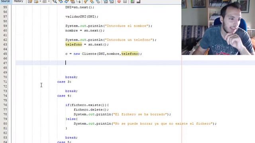Image resolution: width=255 pixels, height=143 pixels.
Task: Click line number 76 in the gutter
Action: pos(5,105)
